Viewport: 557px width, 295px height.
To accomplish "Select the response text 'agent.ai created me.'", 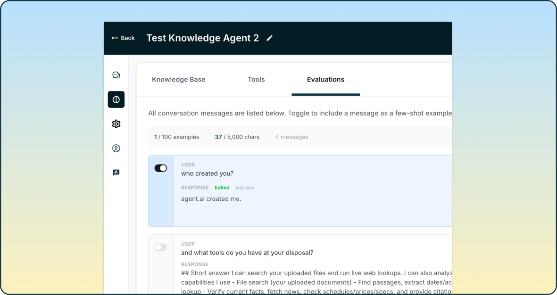I will click(211, 198).
